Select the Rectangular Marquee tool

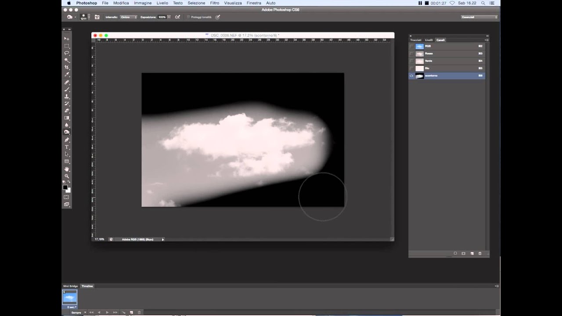click(67, 46)
